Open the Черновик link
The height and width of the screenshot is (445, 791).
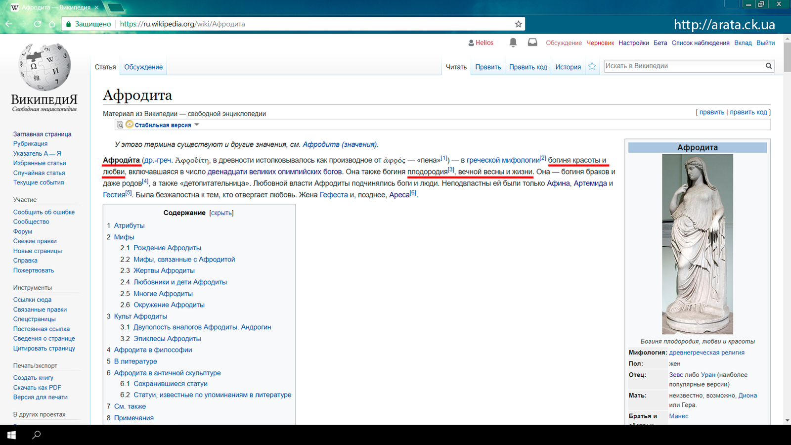(600, 43)
